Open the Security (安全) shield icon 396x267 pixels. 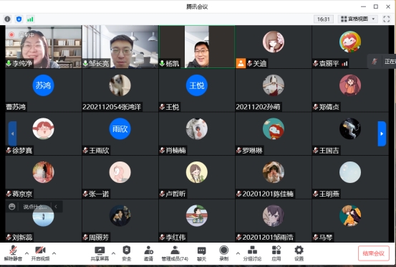[127, 253]
